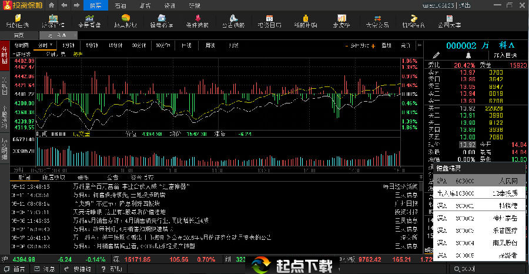The height and width of the screenshot is (274, 529).
Task: Open the 新闻 tab in news panel
Action: 24,177
